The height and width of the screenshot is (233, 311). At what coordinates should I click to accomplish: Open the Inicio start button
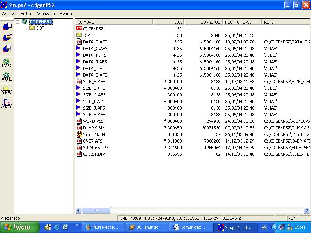click(x=19, y=227)
